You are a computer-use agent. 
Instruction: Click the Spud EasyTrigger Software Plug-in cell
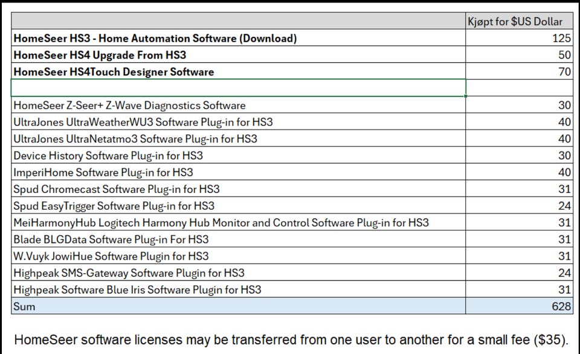239,206
